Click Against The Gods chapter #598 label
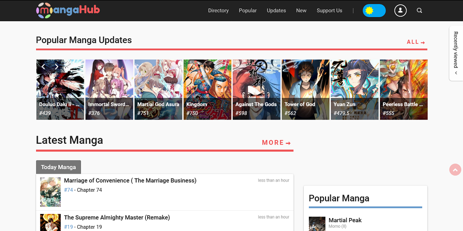 click(241, 113)
